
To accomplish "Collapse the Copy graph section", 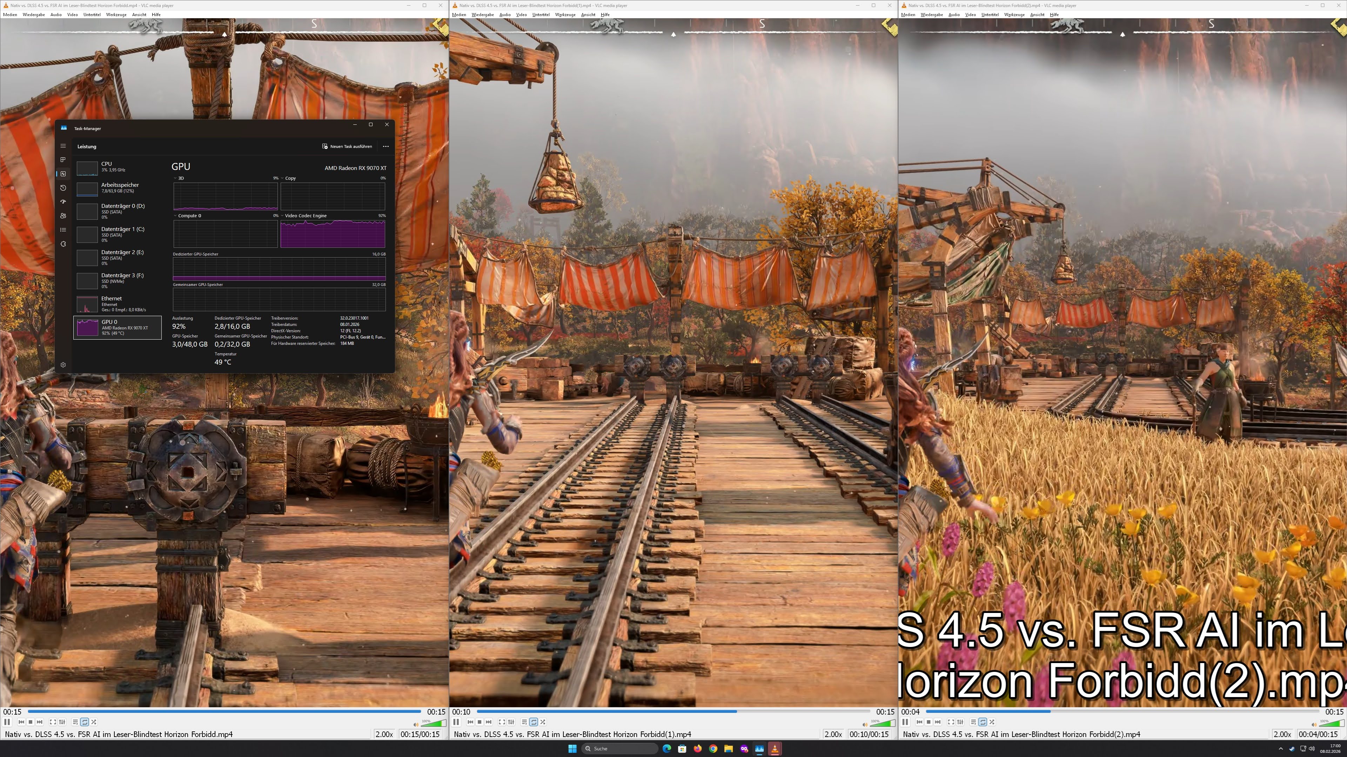I will 282,178.
